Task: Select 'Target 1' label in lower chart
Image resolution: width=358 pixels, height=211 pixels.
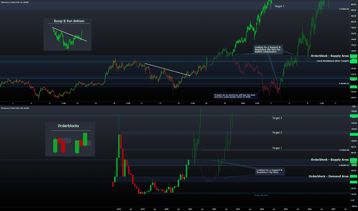Action: 277,148
